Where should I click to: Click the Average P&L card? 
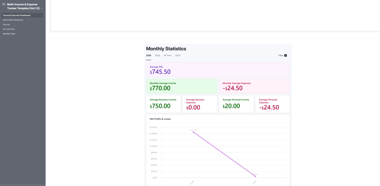[x=218, y=70]
